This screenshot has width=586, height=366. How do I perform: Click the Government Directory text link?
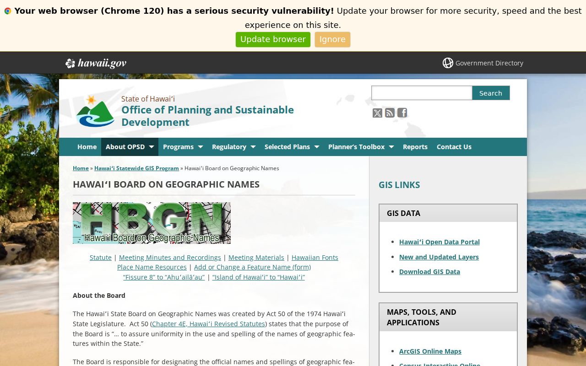(x=489, y=63)
